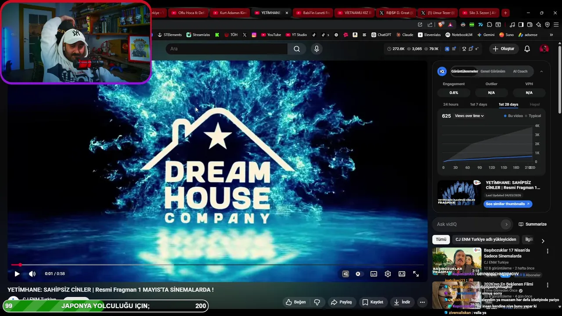Submit Ask vidIQ with arrow button
562x316 pixels.
pos(506,224)
